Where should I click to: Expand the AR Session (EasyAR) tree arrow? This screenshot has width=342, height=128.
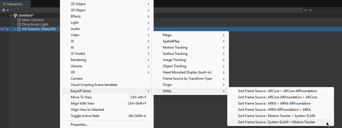[x=15, y=29]
